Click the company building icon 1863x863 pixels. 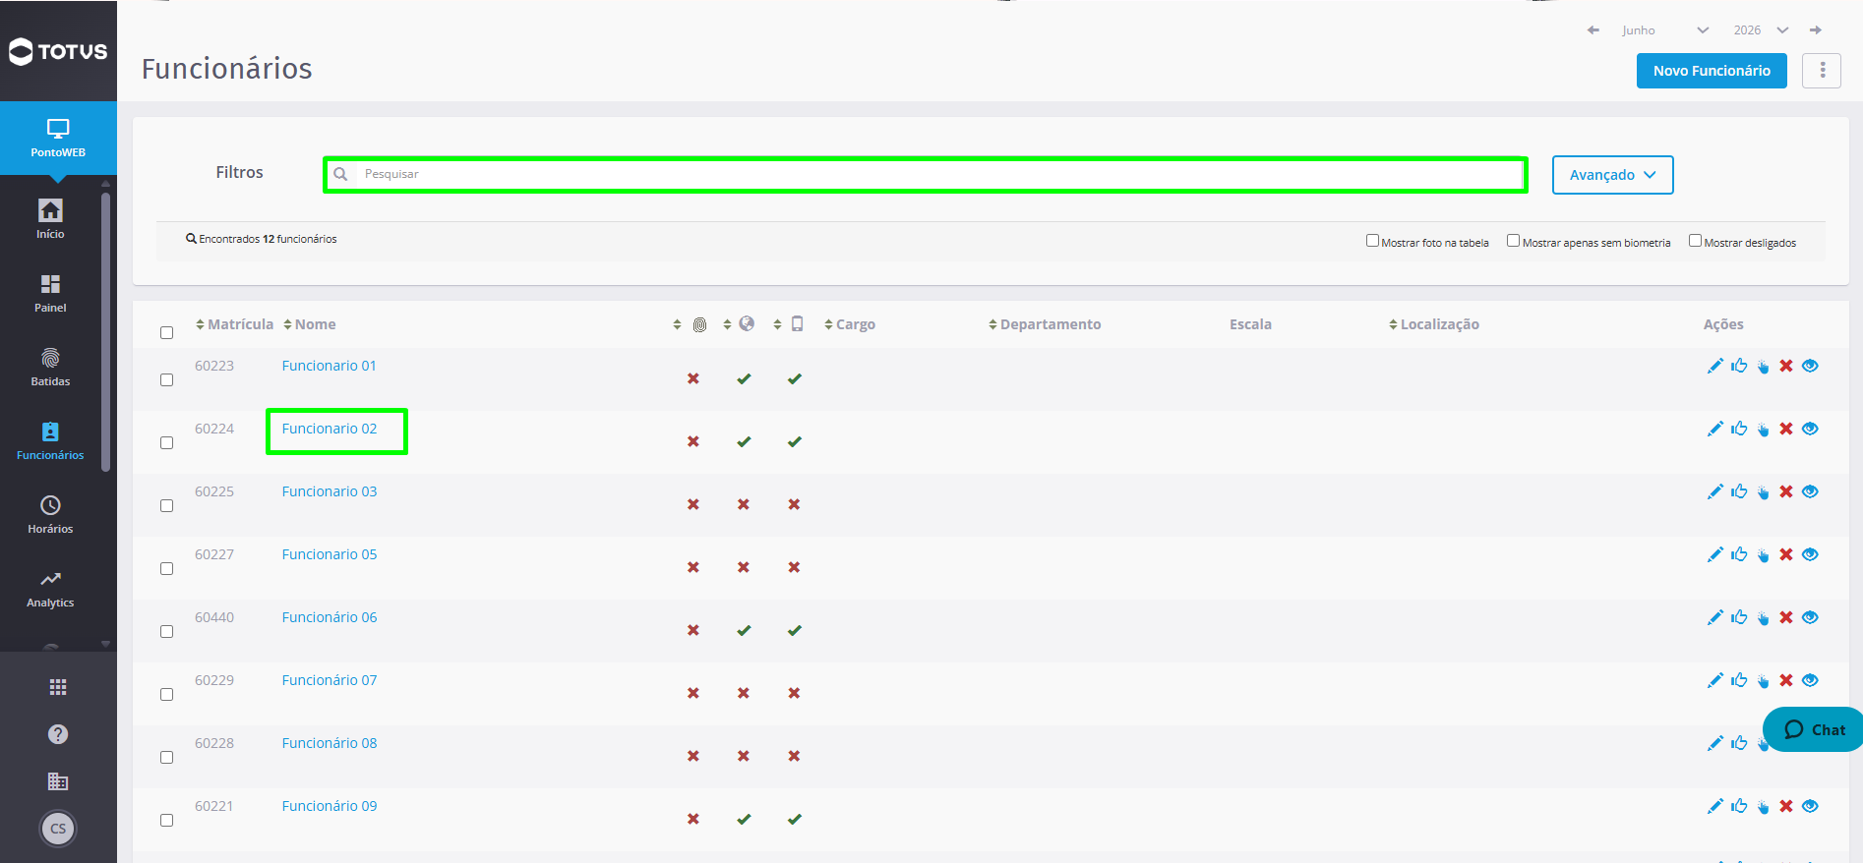point(58,781)
